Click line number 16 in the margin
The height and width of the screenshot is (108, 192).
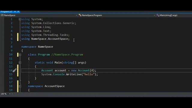(x=11, y=78)
